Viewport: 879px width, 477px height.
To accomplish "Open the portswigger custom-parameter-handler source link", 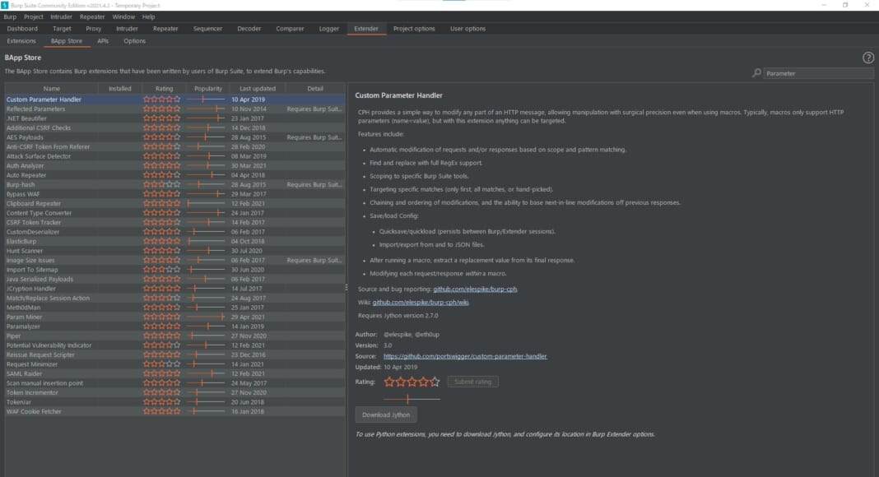I will (x=465, y=356).
